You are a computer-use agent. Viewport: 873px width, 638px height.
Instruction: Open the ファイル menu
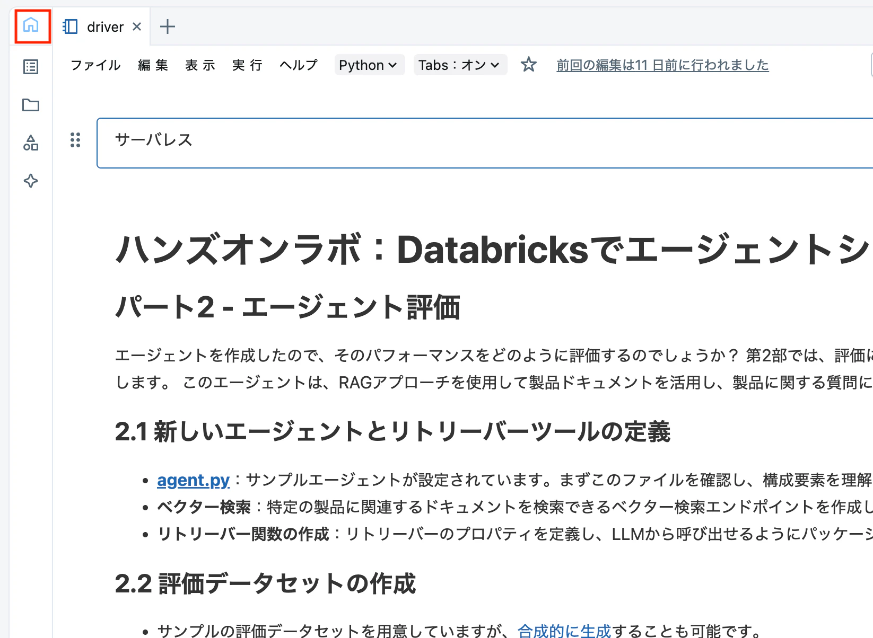tap(96, 65)
